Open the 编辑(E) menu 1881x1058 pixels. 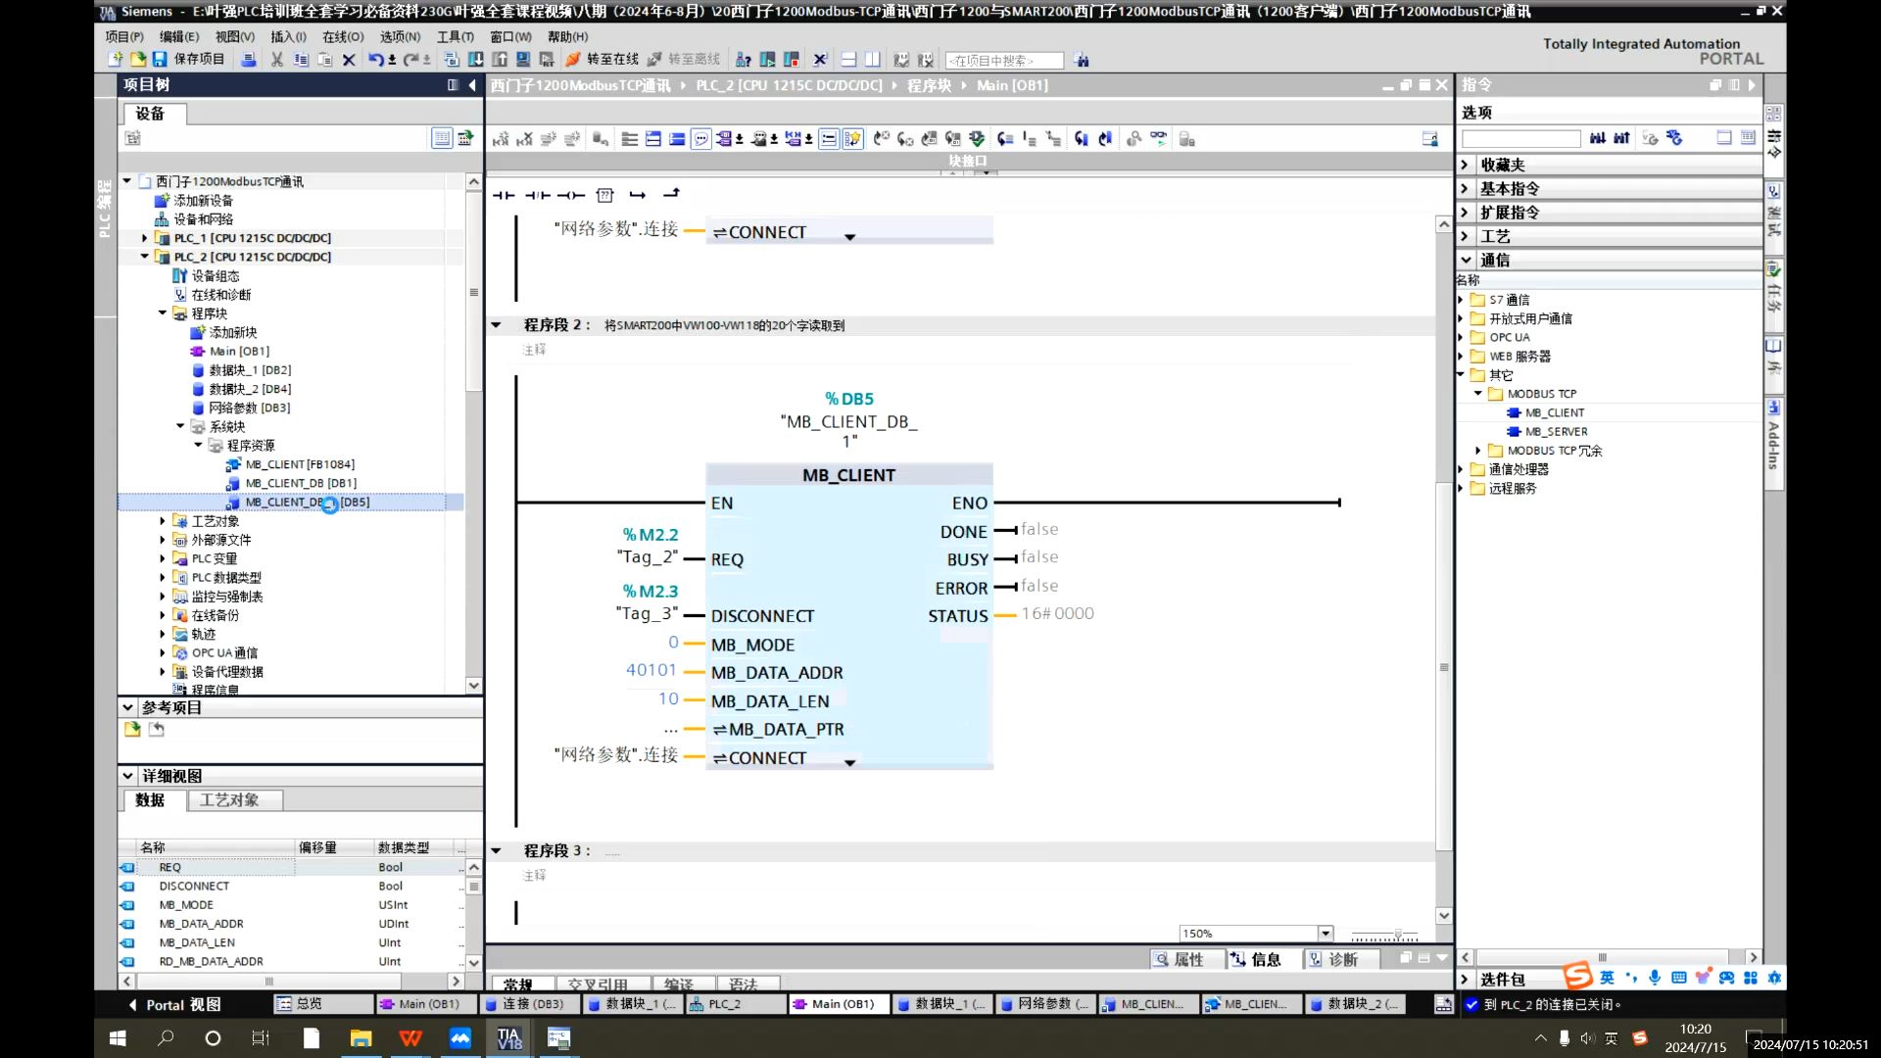tap(179, 36)
